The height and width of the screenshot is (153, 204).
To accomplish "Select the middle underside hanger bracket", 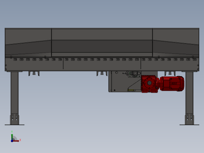I will pos(102,73).
